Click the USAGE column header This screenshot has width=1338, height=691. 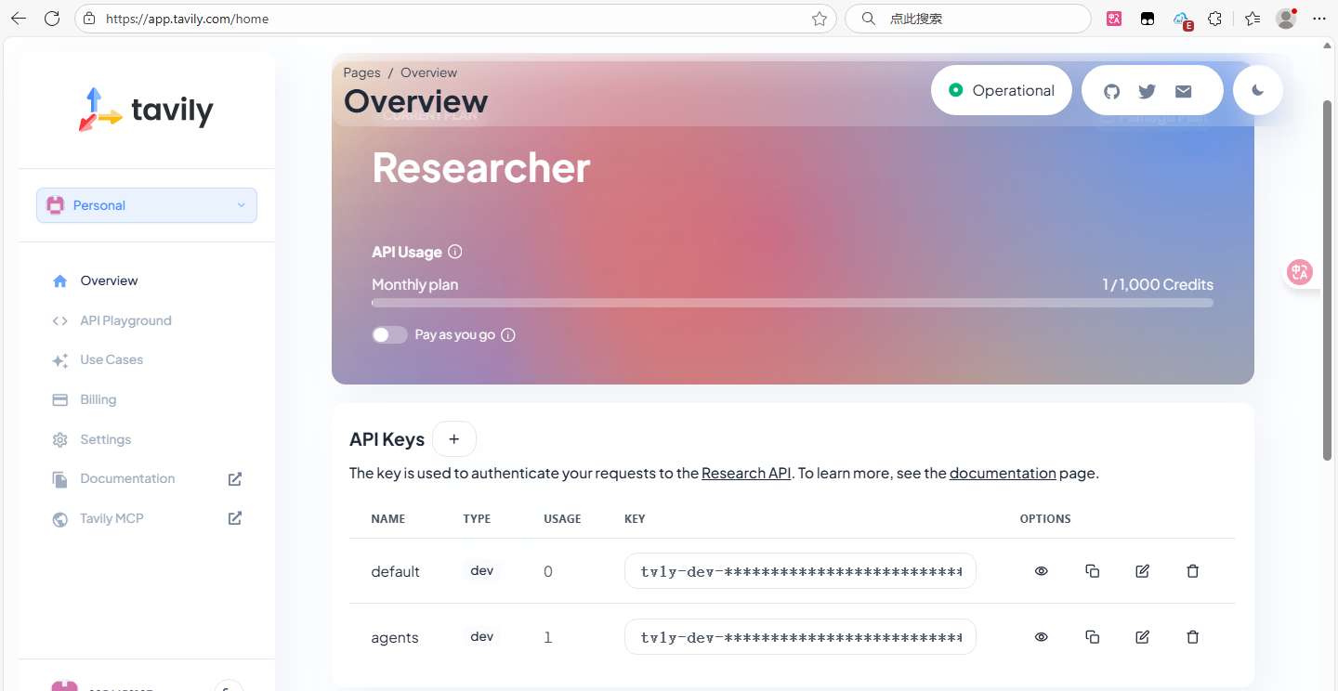(x=562, y=519)
